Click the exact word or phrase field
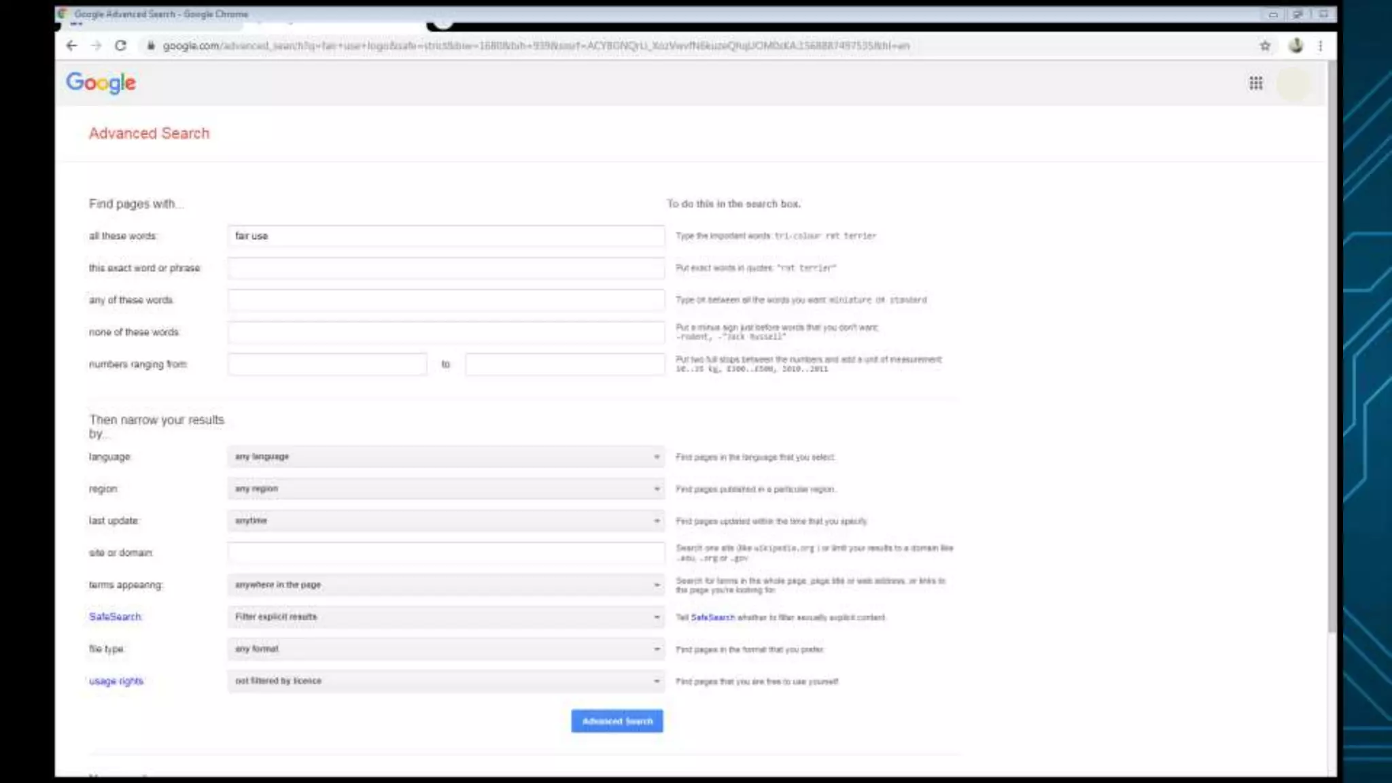The height and width of the screenshot is (783, 1392). click(x=445, y=268)
